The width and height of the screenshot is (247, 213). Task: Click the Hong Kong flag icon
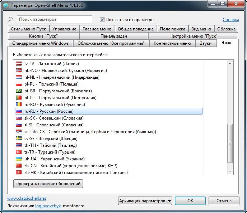pos(19,172)
